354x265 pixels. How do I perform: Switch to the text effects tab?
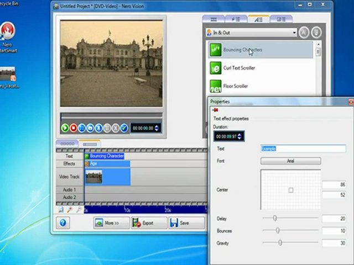pyautogui.click(x=258, y=19)
